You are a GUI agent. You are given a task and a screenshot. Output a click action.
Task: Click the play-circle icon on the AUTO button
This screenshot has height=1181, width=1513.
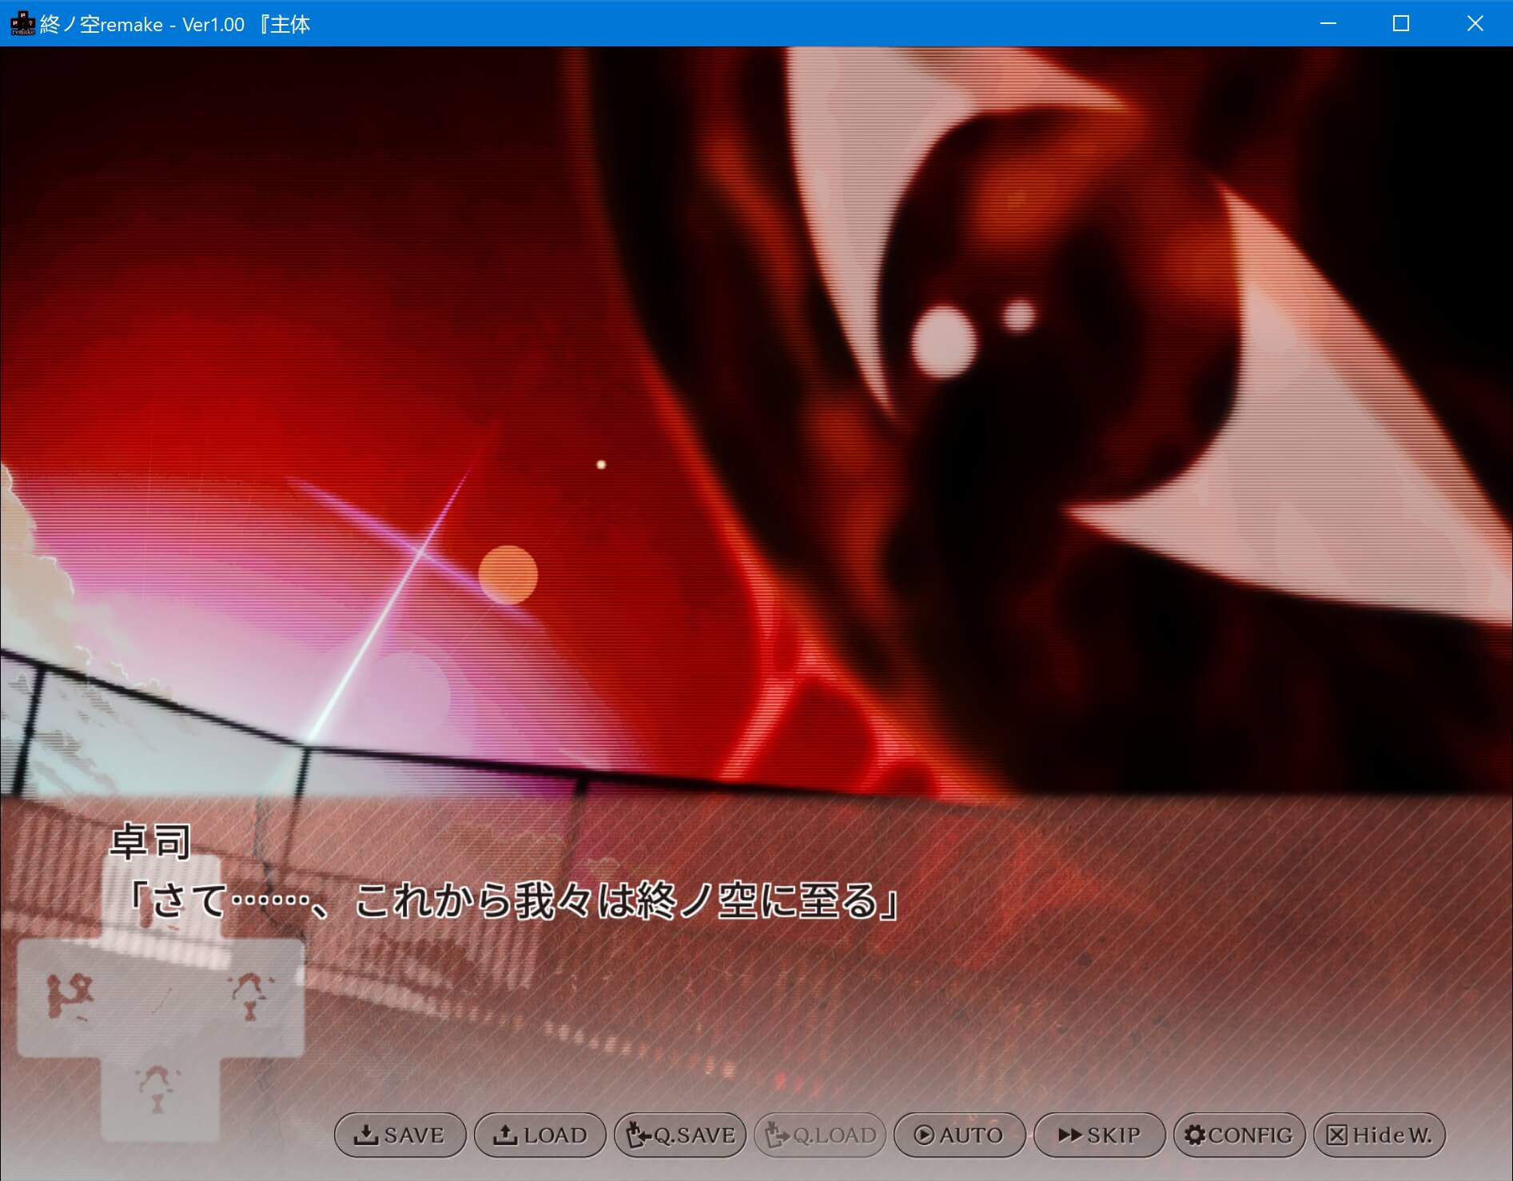(x=926, y=1135)
